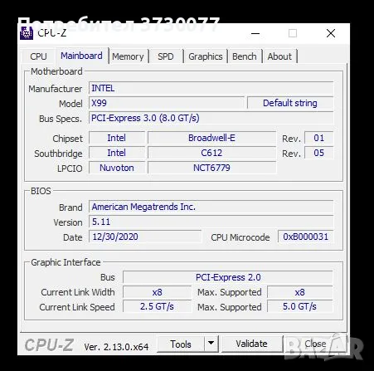Select the Mainboard tab
The height and width of the screenshot is (371, 374).
[x=81, y=56]
